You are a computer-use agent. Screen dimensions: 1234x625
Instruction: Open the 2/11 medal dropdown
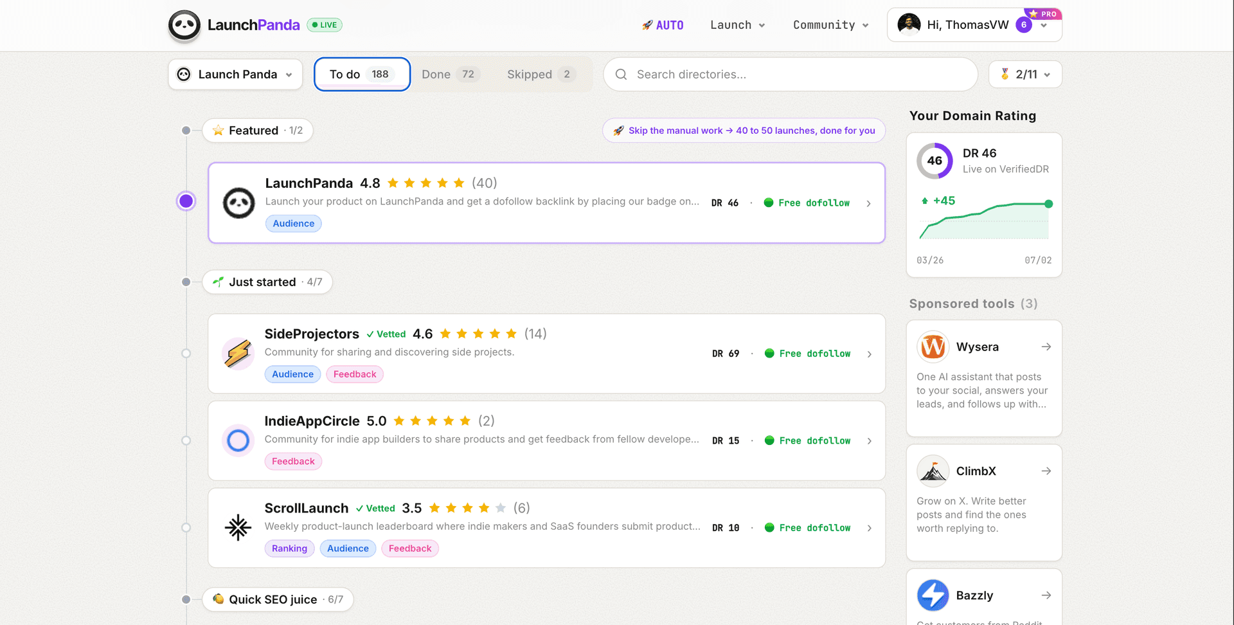pyautogui.click(x=1025, y=75)
